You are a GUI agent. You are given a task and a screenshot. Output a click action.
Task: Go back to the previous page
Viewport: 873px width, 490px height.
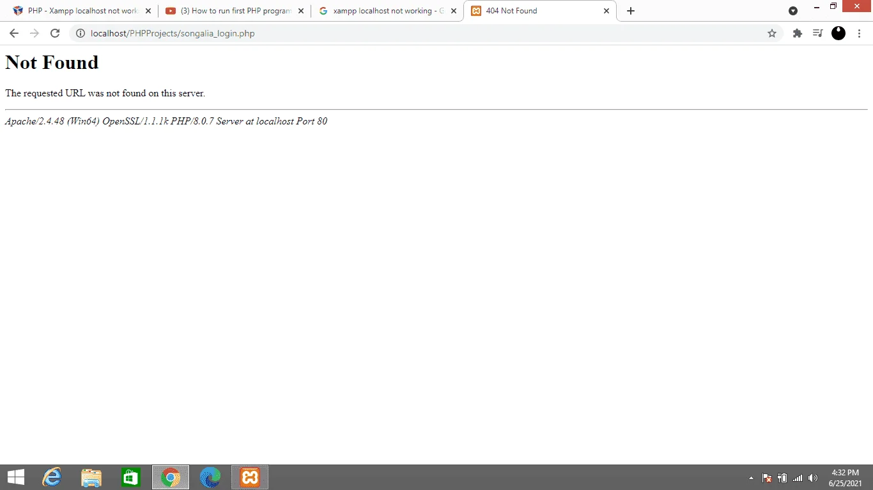point(14,33)
